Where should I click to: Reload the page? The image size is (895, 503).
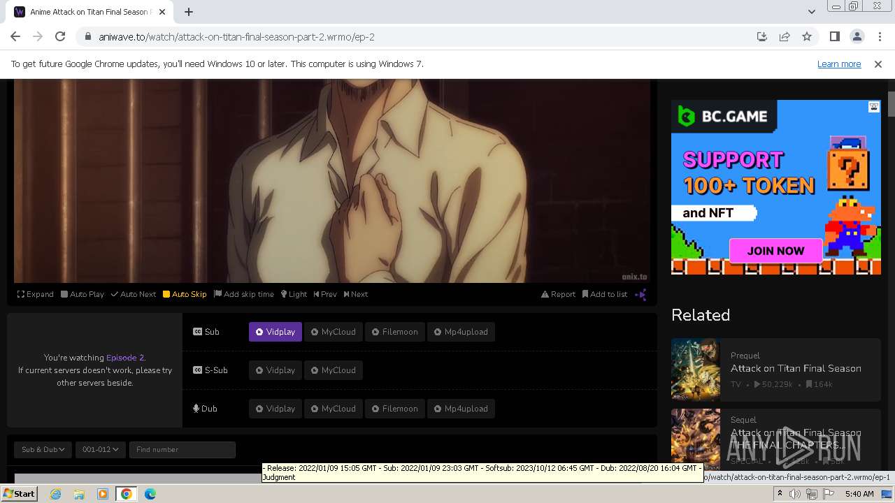point(60,37)
